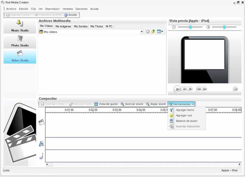The image size is (245, 177).
Task: Open the Photo Studio module
Action: pyautogui.click(x=20, y=41)
